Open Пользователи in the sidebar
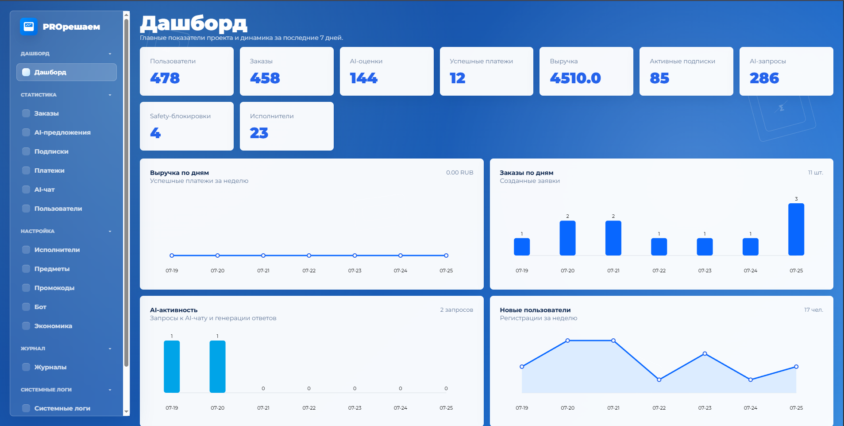Screen dimensions: 844x426 (x=66, y=209)
